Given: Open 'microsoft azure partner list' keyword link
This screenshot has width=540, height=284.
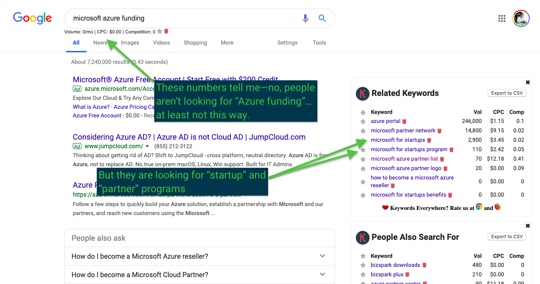Looking at the screenshot, I should 404,159.
